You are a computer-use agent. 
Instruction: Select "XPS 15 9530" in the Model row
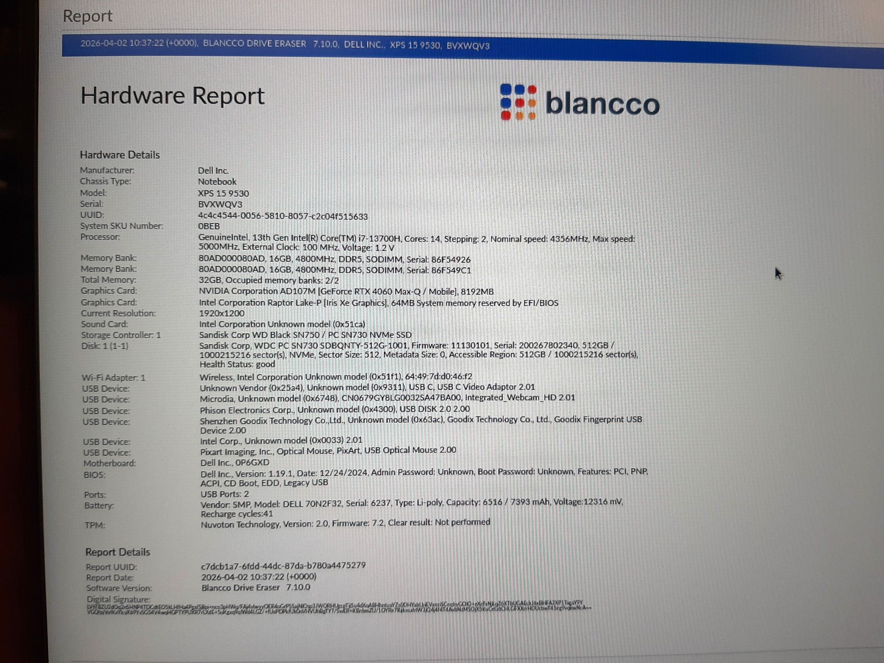tap(223, 193)
